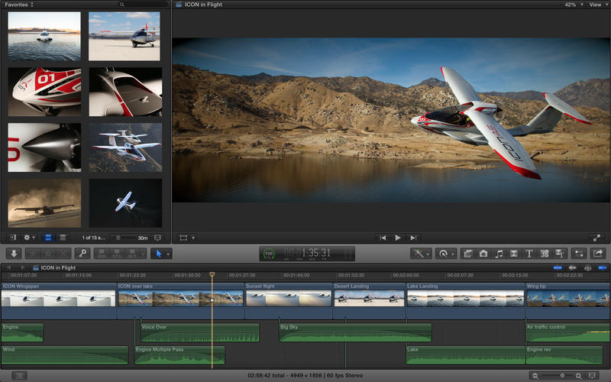
Task: Adjust the timeline zoom slider
Action: pos(563,375)
